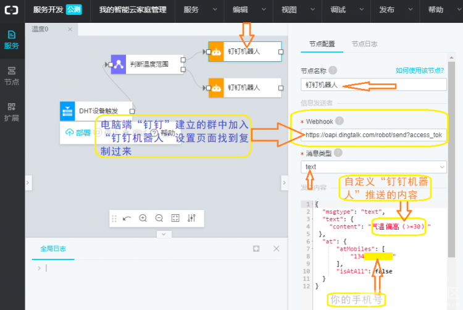Open the 帮助 top menu

point(441,10)
